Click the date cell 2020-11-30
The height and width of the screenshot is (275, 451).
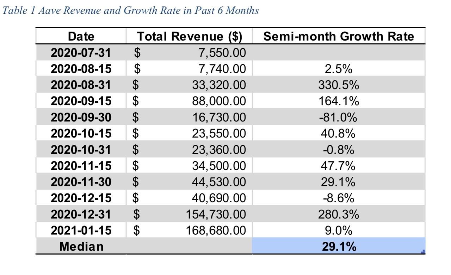pyautogui.click(x=81, y=182)
